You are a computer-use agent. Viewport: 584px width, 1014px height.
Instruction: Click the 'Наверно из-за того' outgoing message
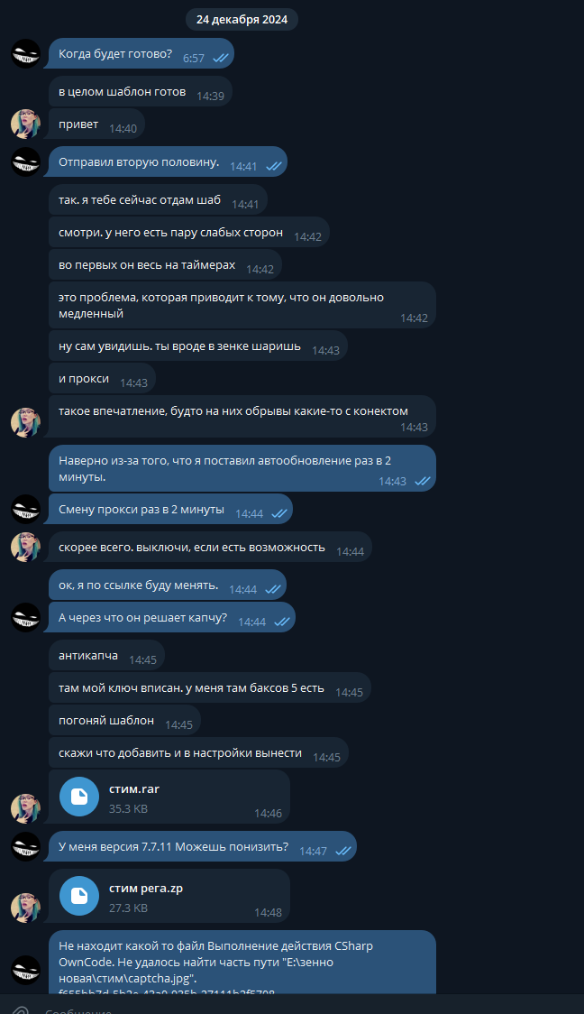(x=242, y=468)
